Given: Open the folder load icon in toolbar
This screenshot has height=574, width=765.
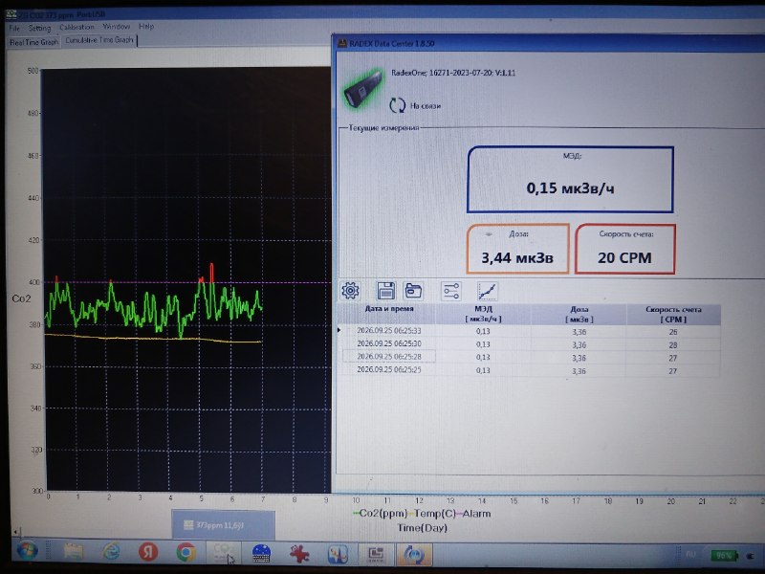Looking at the screenshot, I should pos(414,291).
